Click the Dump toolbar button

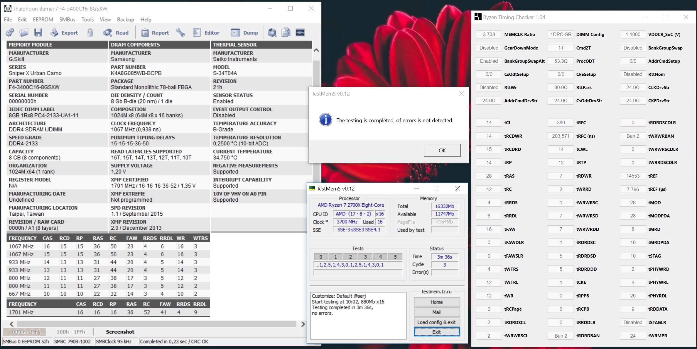coord(244,33)
